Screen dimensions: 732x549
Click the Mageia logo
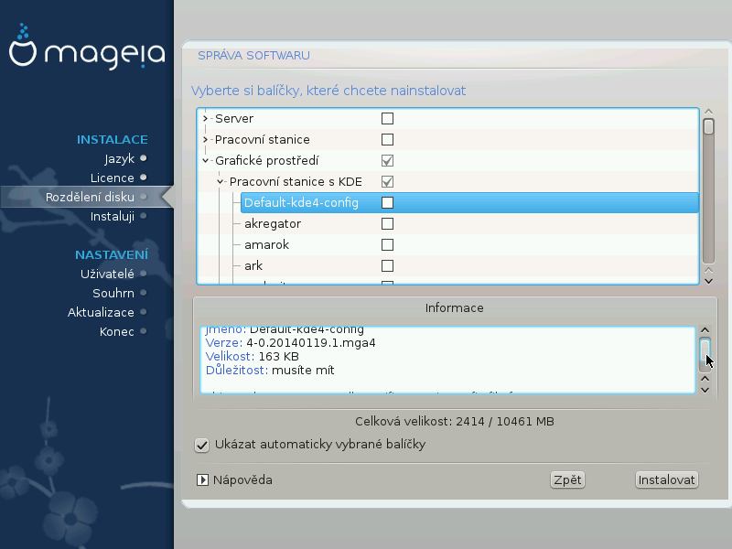87,53
